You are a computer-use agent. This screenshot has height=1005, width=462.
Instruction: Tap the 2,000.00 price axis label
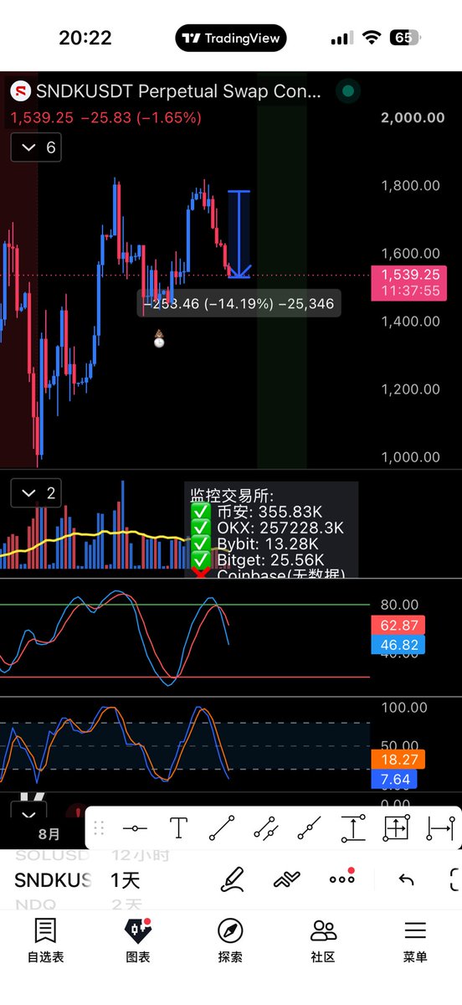(x=413, y=117)
